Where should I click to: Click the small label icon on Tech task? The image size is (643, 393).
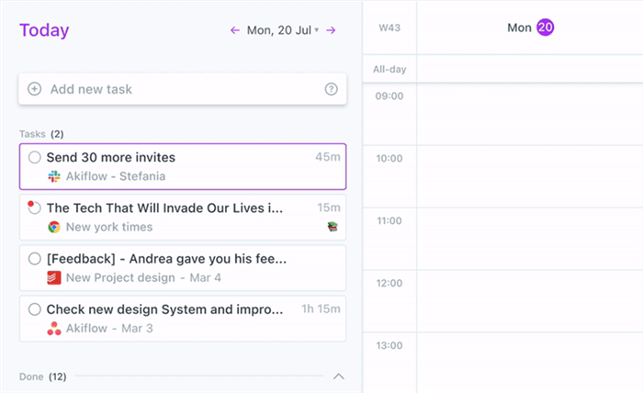[333, 227]
